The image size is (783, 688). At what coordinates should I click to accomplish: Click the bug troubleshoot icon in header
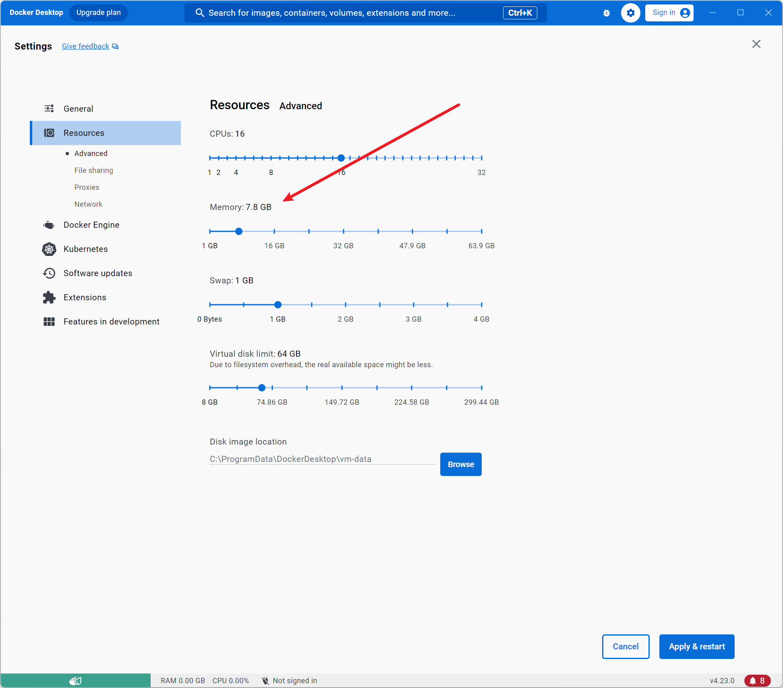coord(607,13)
